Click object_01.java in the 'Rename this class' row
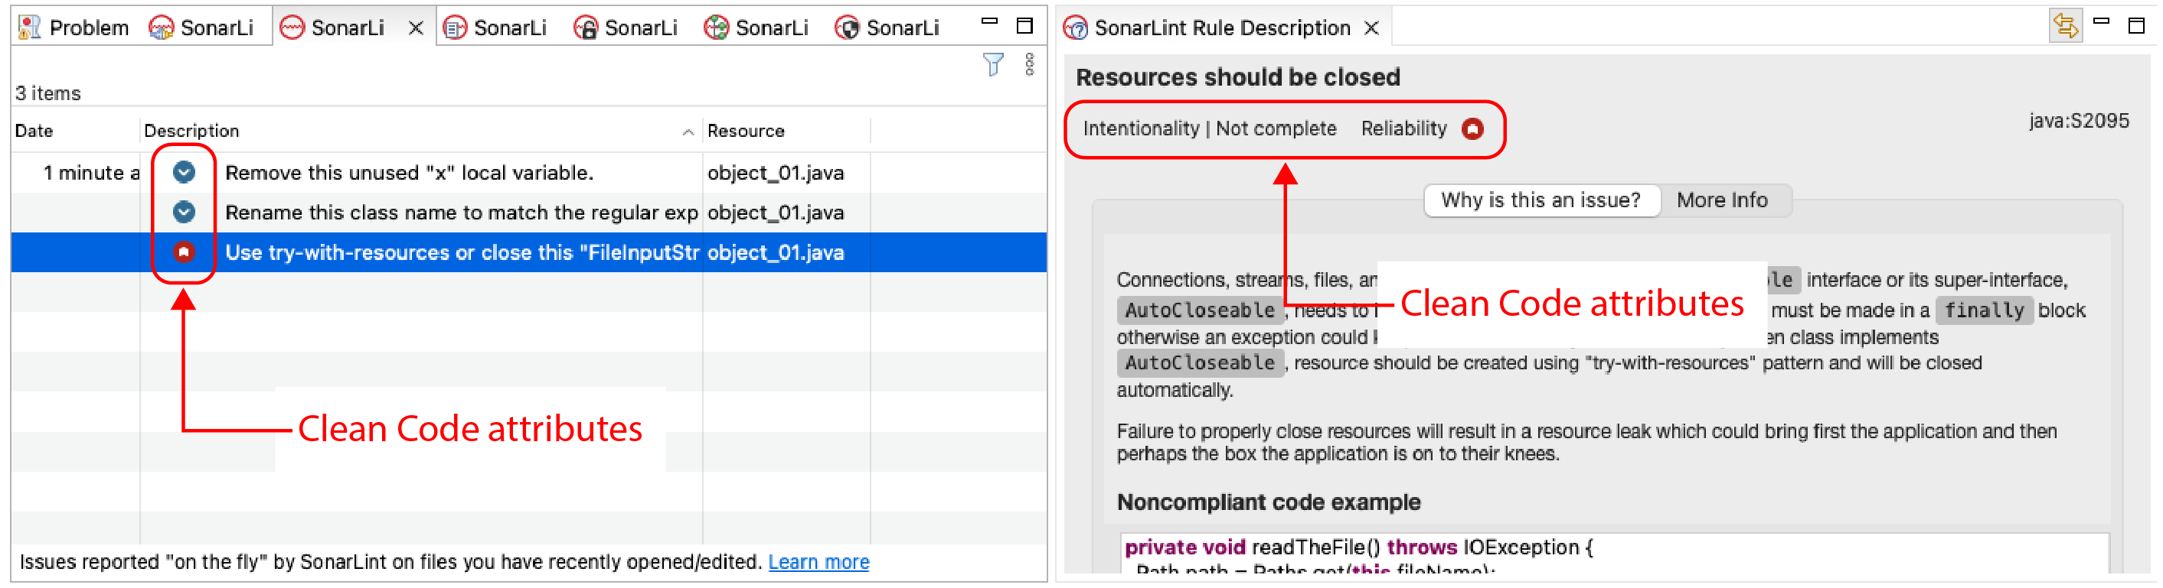 point(775,213)
